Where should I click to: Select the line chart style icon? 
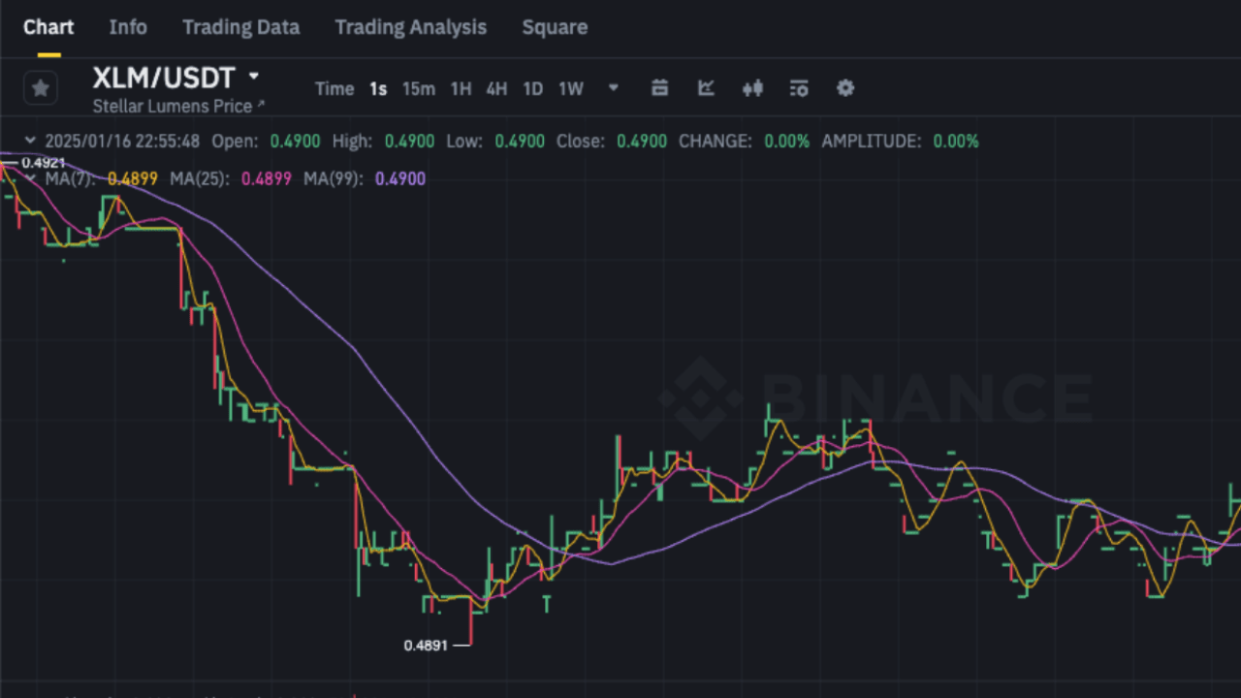click(706, 88)
